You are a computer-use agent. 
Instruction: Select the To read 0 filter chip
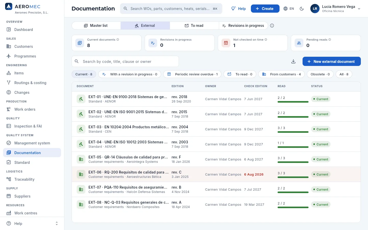[x=240, y=74]
